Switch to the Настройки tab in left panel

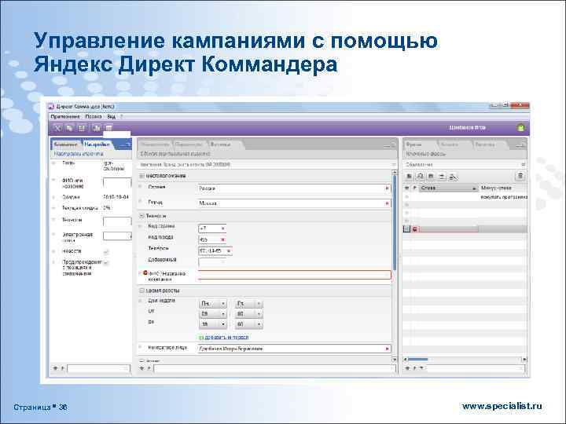(97, 144)
